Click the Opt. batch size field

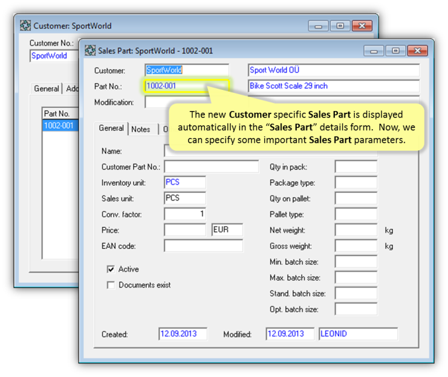point(356,309)
